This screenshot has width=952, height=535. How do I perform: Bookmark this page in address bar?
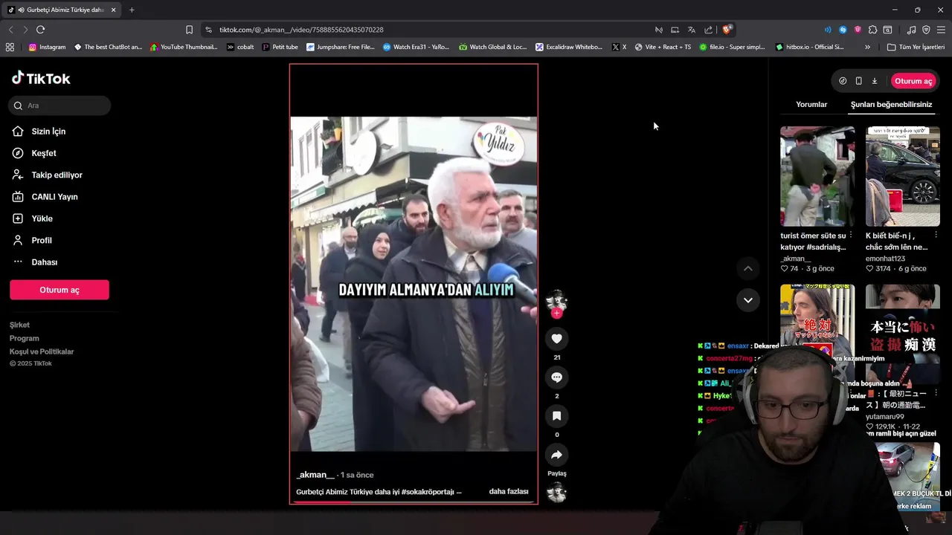click(x=189, y=30)
